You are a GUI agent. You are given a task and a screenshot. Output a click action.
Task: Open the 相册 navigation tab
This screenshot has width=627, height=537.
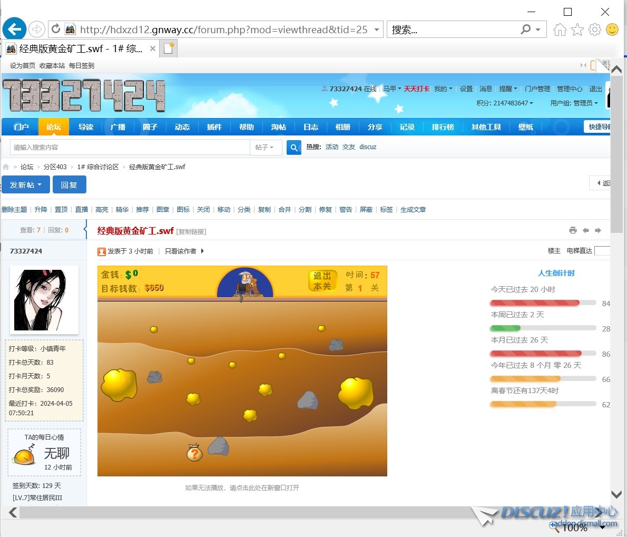coord(342,127)
